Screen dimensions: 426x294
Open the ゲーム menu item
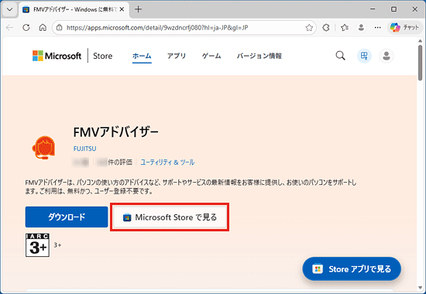211,56
